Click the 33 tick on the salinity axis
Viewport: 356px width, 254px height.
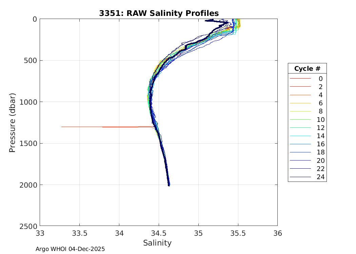[40, 233]
